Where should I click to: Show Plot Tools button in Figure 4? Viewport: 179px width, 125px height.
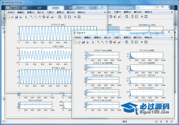(x=146, y=42)
